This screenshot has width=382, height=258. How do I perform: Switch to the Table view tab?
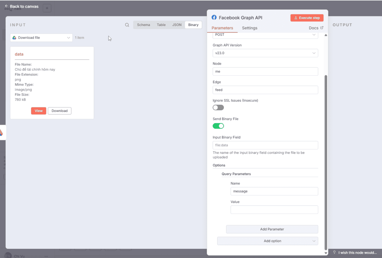tap(161, 25)
